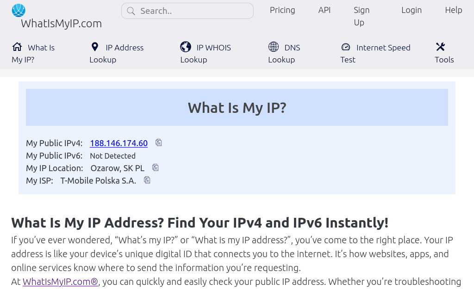474x290 pixels.
Task: Click the Login link
Action: (x=412, y=10)
